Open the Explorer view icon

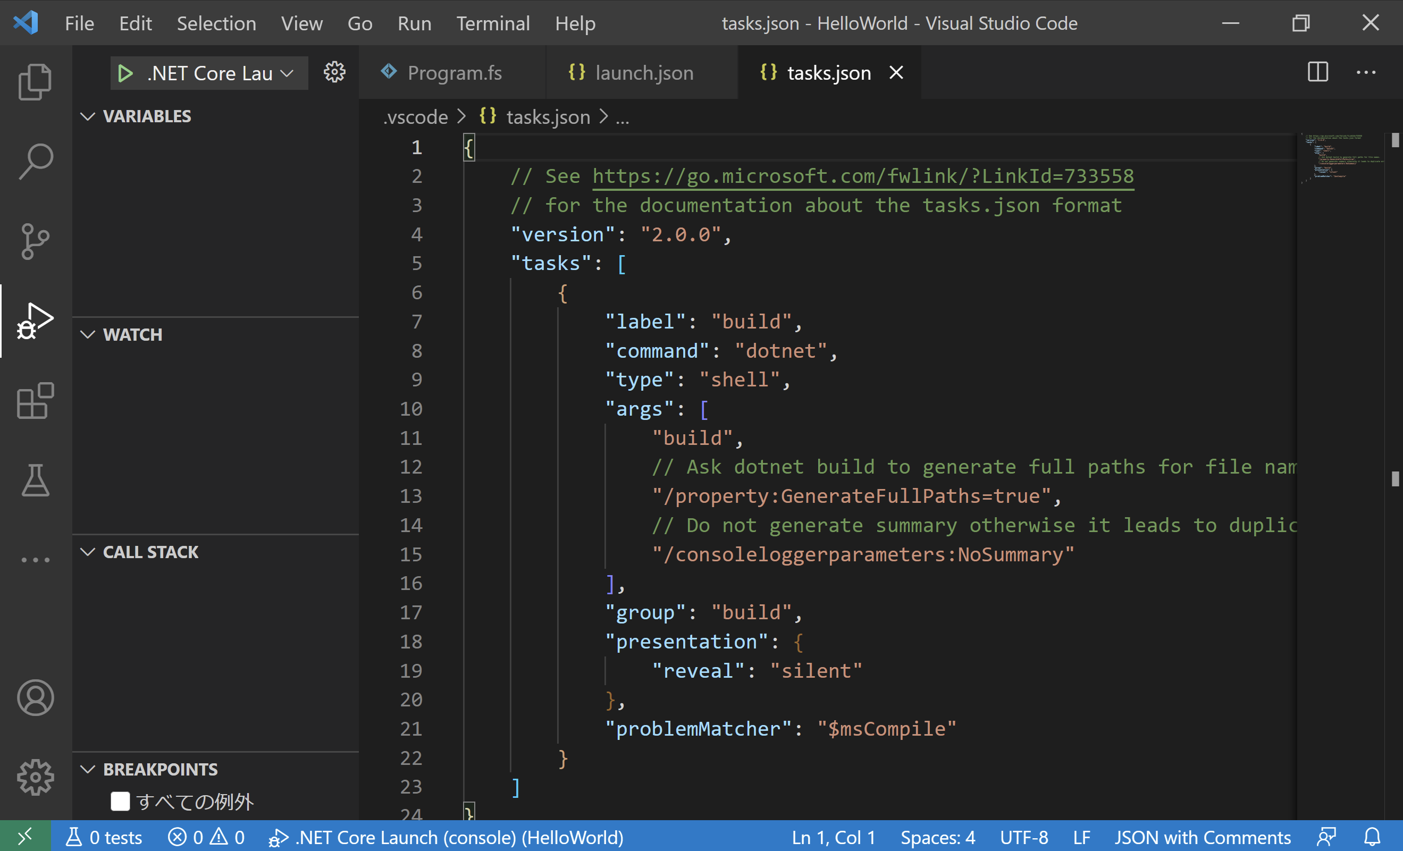pos(35,82)
